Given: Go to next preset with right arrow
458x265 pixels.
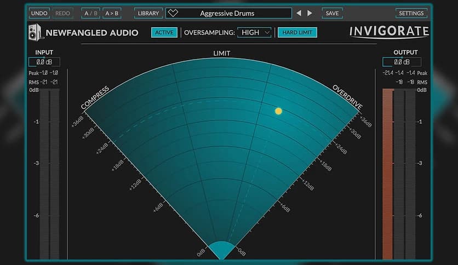Looking at the screenshot, I should (x=310, y=13).
